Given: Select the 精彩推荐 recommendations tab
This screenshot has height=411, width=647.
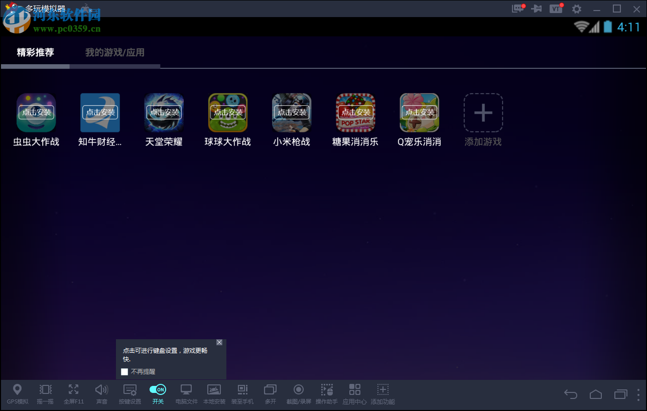Looking at the screenshot, I should pos(35,52).
